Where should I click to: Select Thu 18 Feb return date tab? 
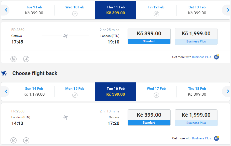197,91
